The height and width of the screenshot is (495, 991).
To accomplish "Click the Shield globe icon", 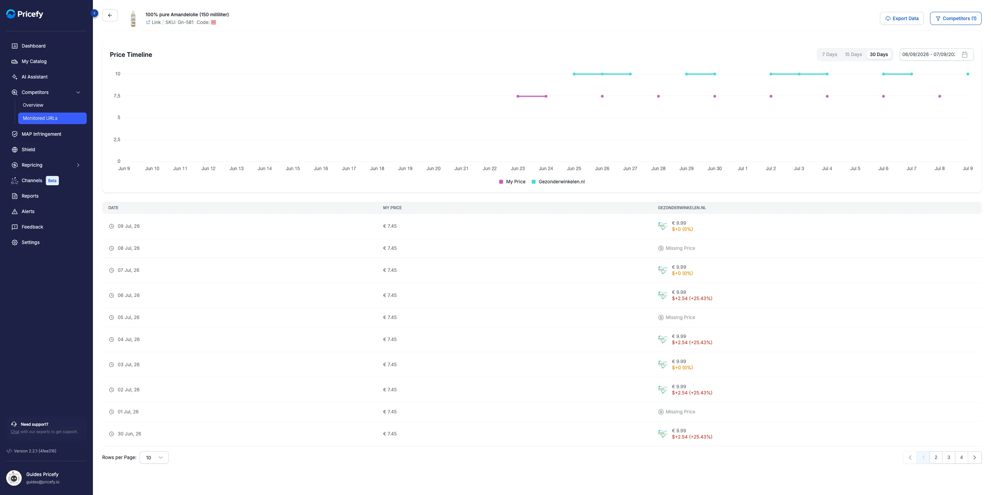I will pyautogui.click(x=15, y=150).
